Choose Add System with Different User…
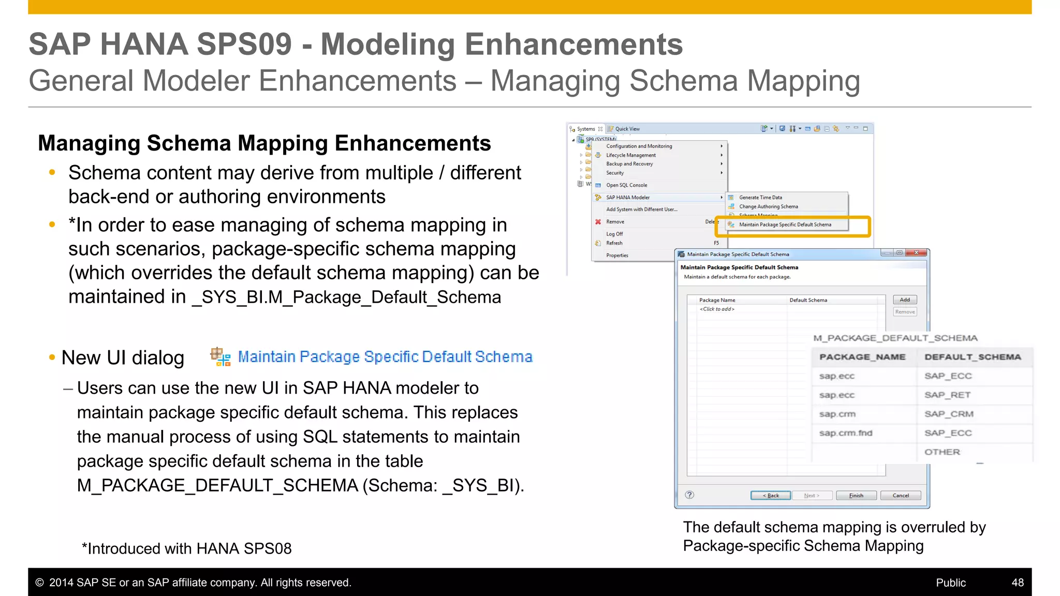The image size is (1060, 596). 659,210
